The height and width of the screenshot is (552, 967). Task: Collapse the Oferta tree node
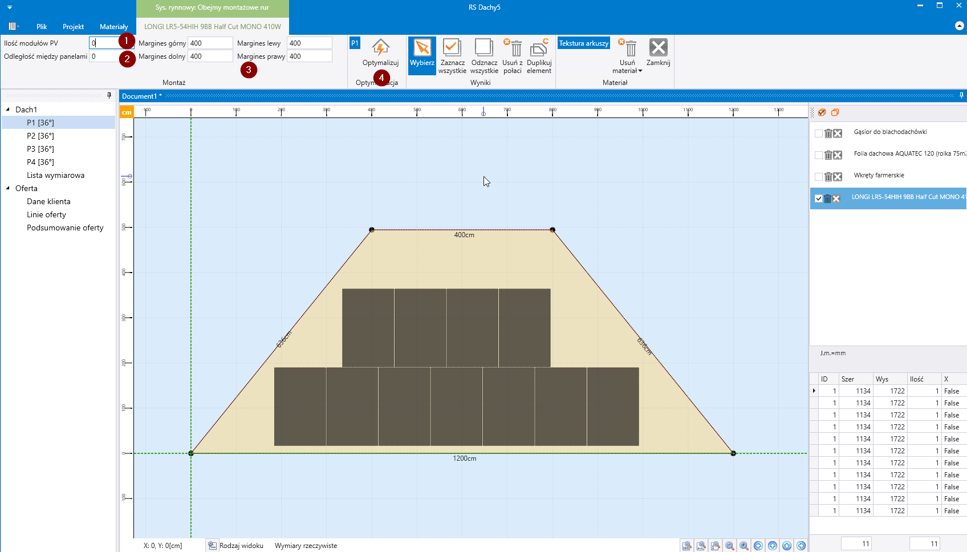(x=8, y=188)
